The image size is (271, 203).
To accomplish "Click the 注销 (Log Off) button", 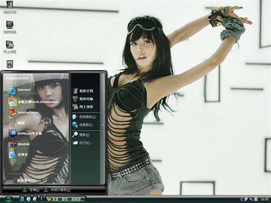I will coord(31,190).
